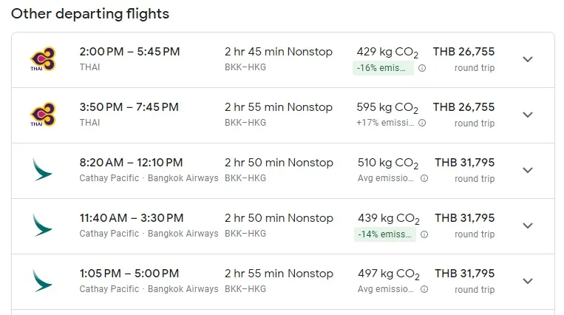564x315 pixels.
Task: Expand details of the 11:40 AM Cathay flight
Action: coord(528,226)
